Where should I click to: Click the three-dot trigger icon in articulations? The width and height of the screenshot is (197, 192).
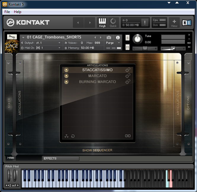[66, 136]
